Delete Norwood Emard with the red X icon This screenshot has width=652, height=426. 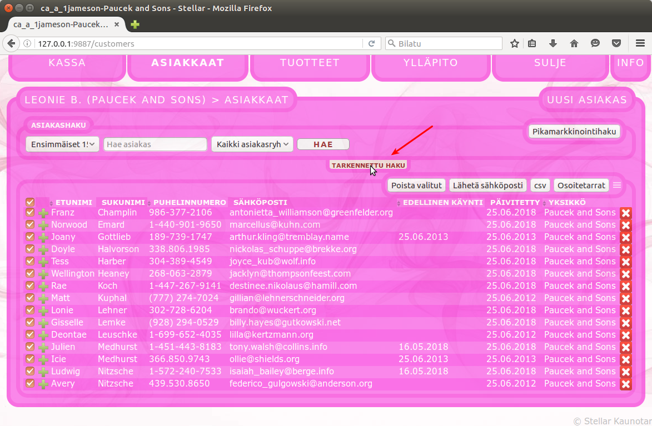(625, 225)
